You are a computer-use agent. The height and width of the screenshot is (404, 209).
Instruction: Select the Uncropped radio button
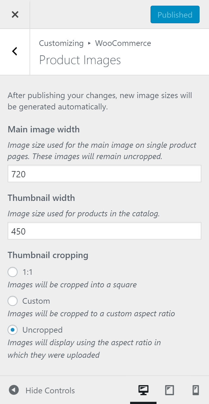tap(13, 330)
